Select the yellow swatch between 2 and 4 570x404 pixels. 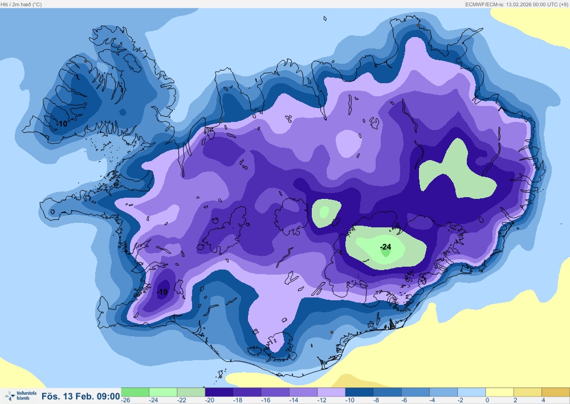tap(527, 392)
